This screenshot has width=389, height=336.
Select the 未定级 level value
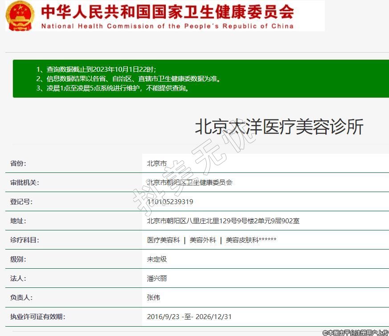pyautogui.click(x=157, y=259)
